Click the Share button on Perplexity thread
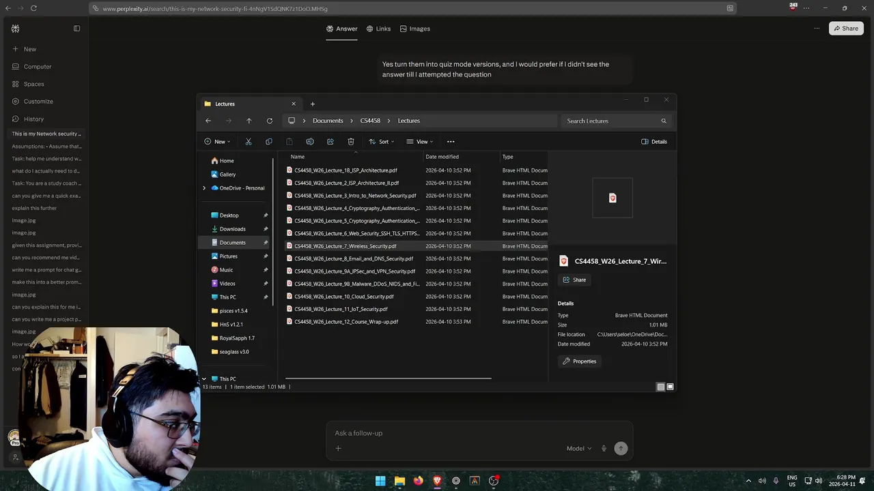Image resolution: width=874 pixels, height=491 pixels. point(846,29)
